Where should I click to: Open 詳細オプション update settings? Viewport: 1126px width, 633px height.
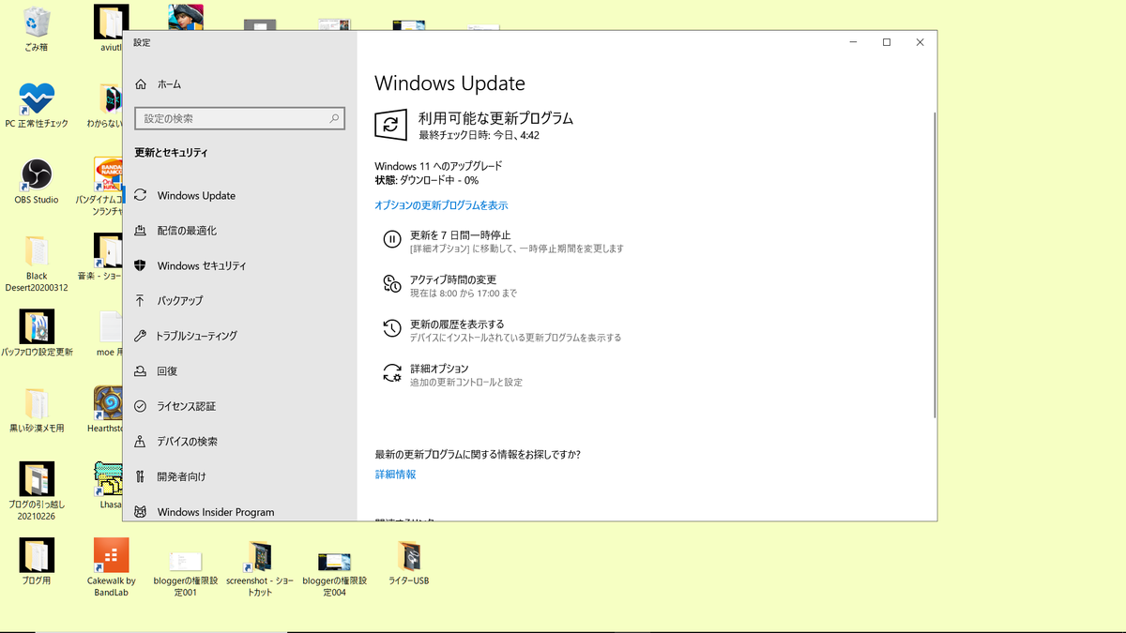(453, 375)
